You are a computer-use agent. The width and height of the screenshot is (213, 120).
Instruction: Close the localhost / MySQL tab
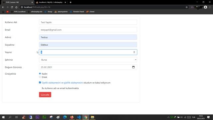pos(65,2)
